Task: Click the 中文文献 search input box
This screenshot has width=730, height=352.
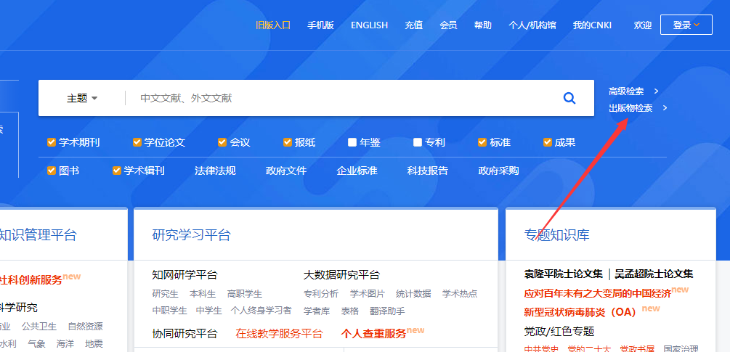Action: point(341,98)
